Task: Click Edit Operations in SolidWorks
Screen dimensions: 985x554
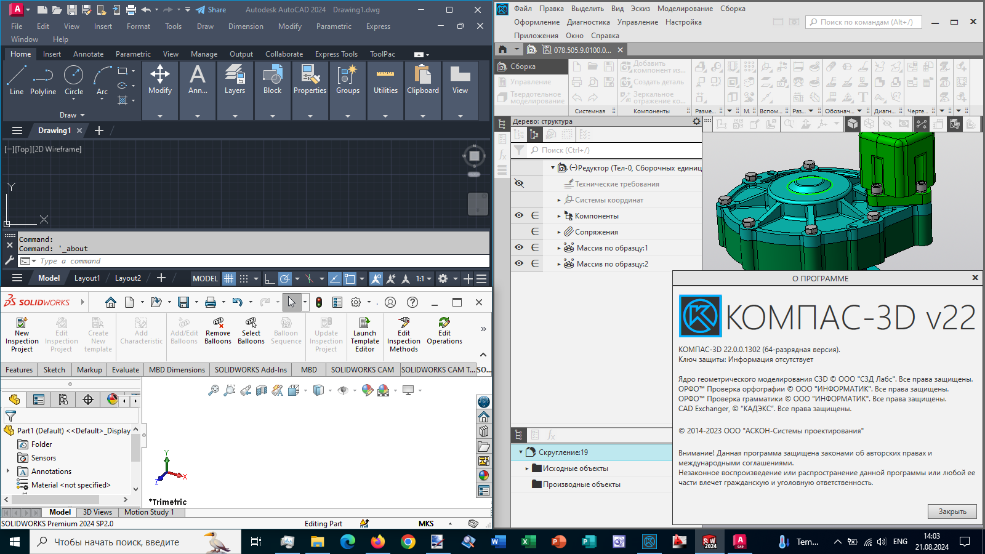Action: pyautogui.click(x=444, y=331)
